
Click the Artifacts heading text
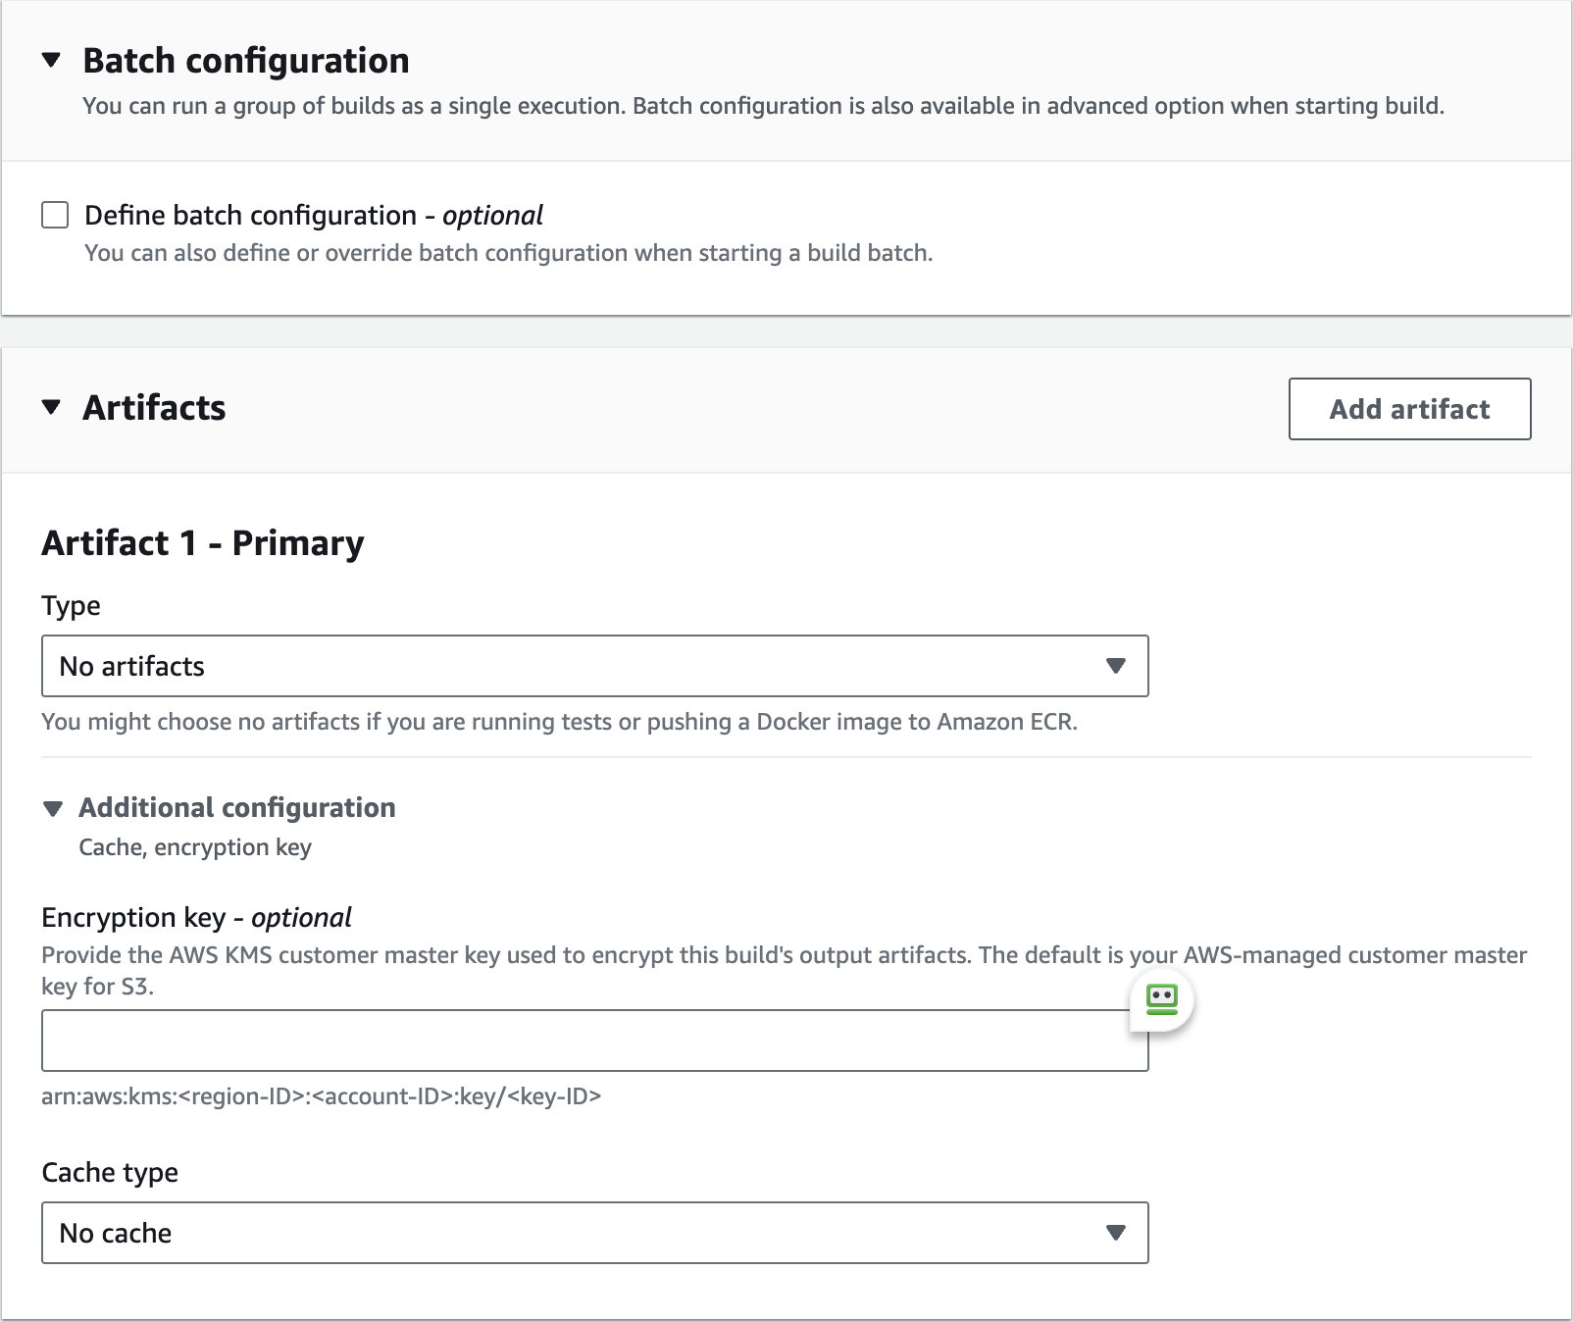154,408
